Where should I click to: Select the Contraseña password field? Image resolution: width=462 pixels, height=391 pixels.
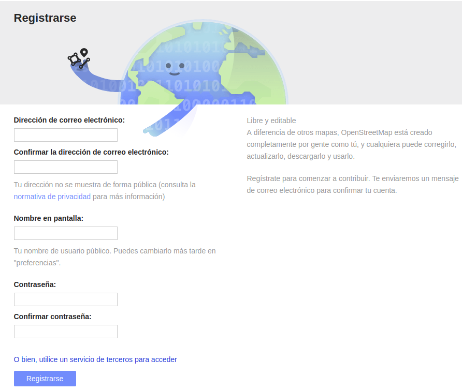66,299
